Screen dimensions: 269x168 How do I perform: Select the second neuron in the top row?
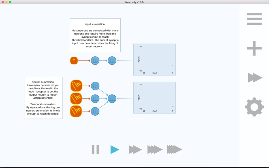click(112, 61)
